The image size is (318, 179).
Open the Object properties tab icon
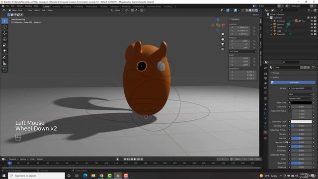[x=265, y=104]
